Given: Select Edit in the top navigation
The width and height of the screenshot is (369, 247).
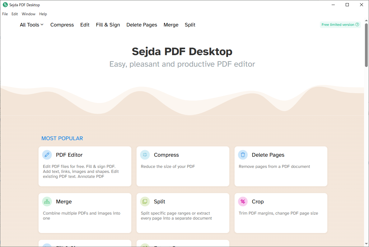Looking at the screenshot, I should click(x=85, y=25).
